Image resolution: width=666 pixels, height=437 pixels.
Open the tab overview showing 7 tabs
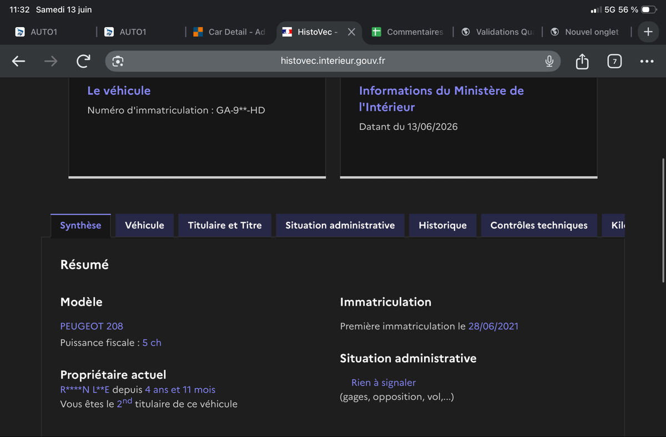(614, 62)
